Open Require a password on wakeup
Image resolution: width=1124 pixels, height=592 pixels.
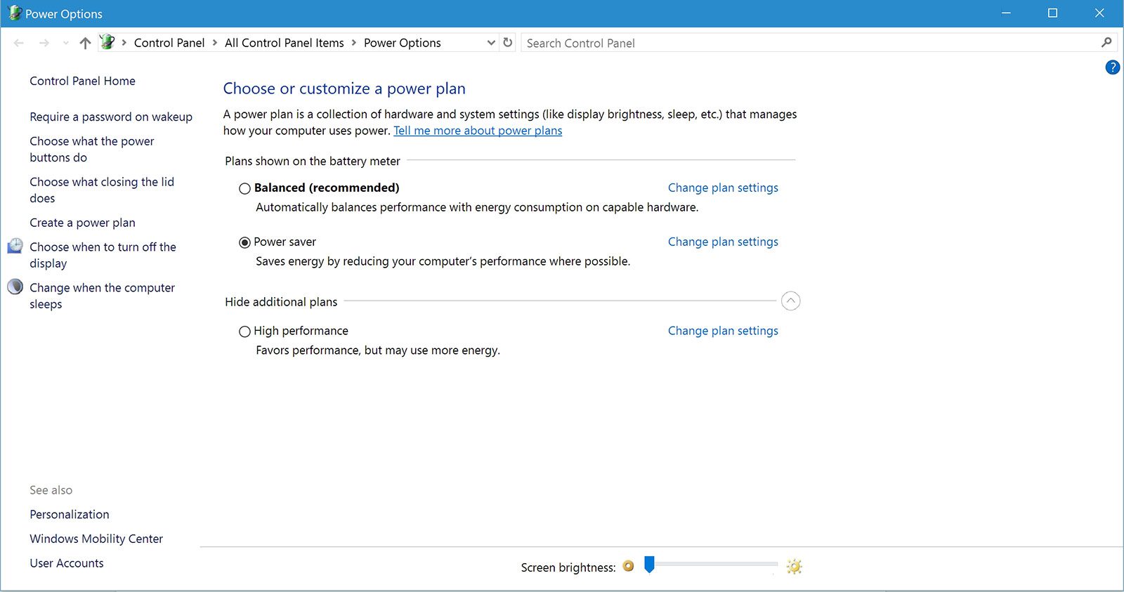point(111,117)
